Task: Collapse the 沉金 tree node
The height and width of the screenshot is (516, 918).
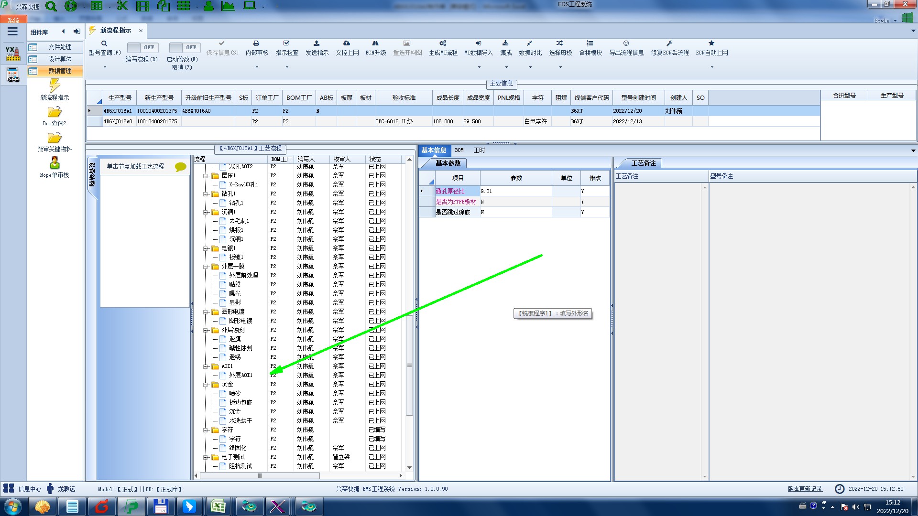Action: coord(206,385)
